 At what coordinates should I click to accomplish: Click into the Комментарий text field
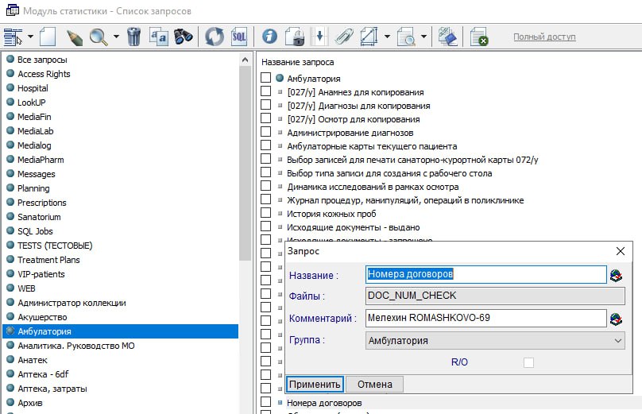click(x=485, y=319)
